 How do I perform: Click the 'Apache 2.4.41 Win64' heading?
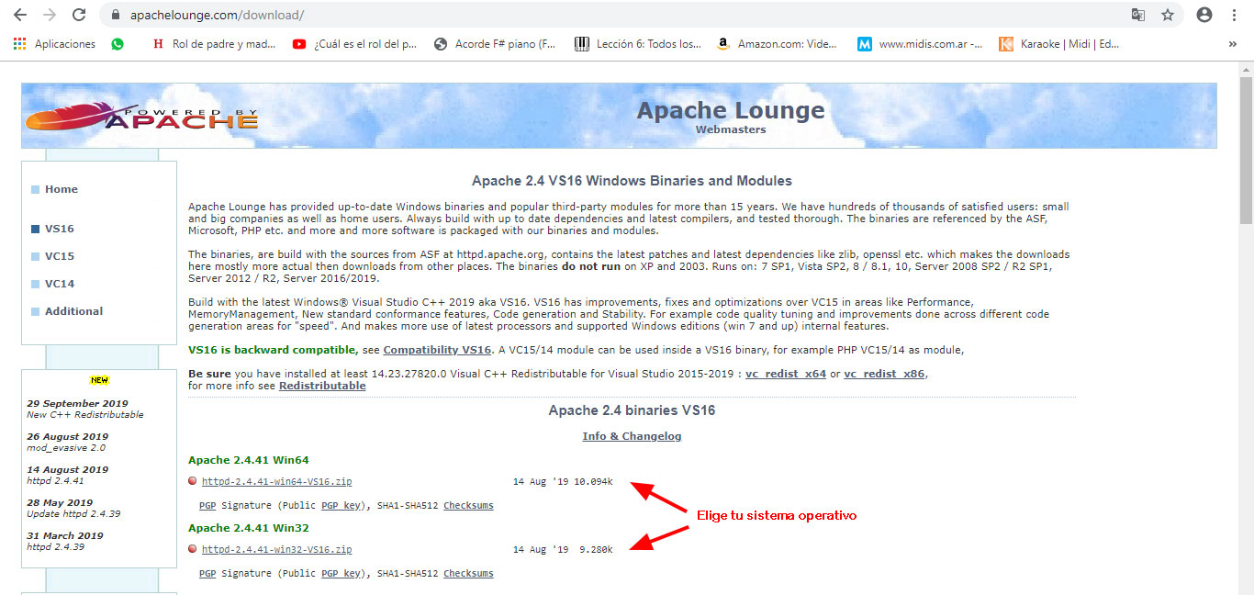click(x=250, y=460)
